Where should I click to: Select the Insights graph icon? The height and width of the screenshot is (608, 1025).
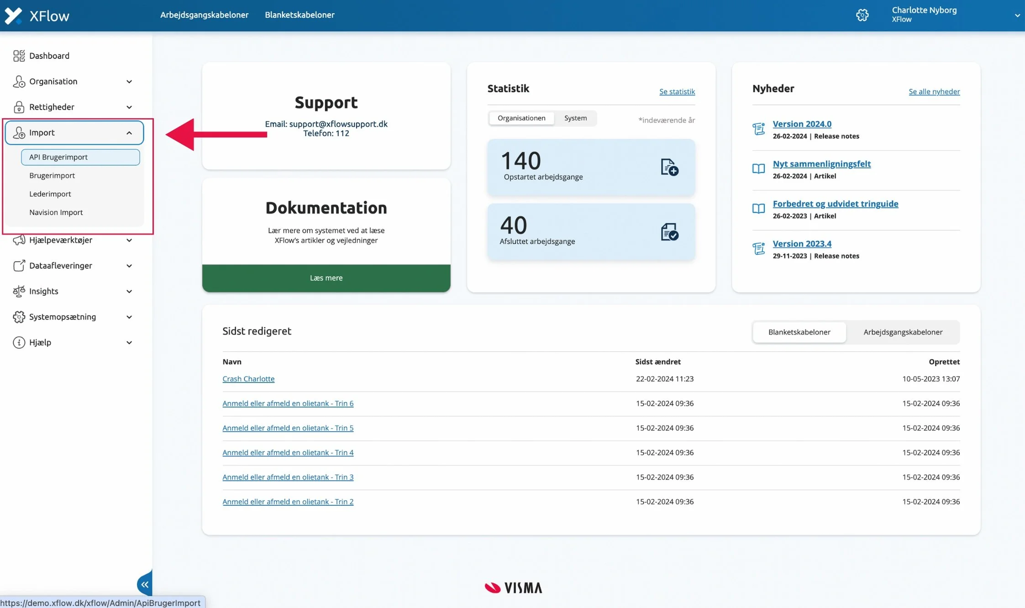(x=19, y=291)
